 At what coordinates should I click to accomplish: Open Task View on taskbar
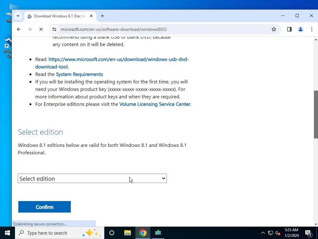[112, 233]
